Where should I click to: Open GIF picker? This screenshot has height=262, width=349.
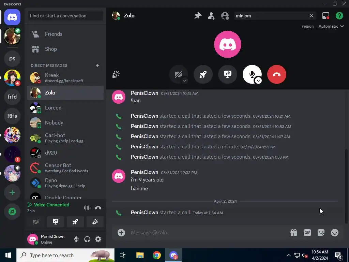coord(307,233)
